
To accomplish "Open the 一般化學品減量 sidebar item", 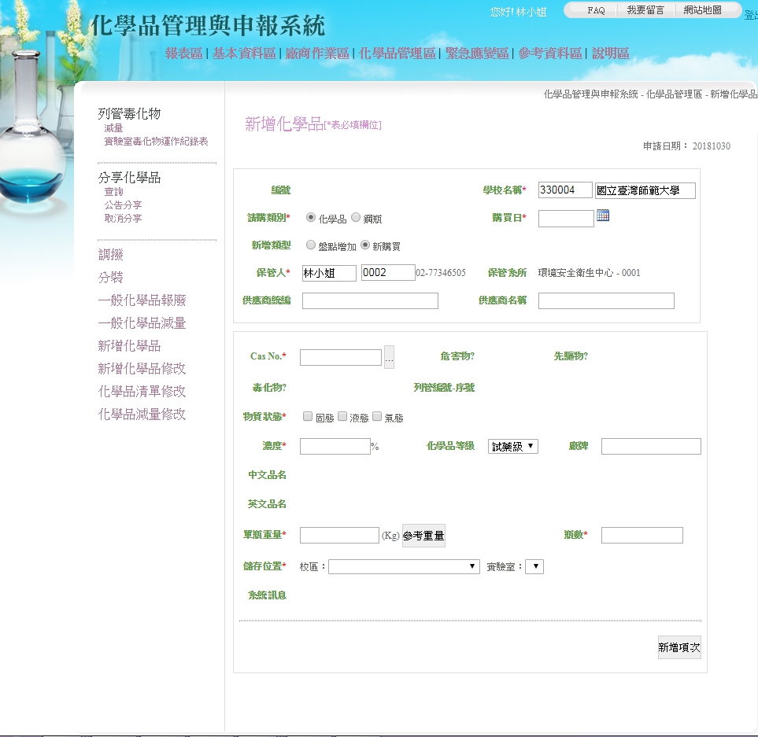I will [x=142, y=323].
